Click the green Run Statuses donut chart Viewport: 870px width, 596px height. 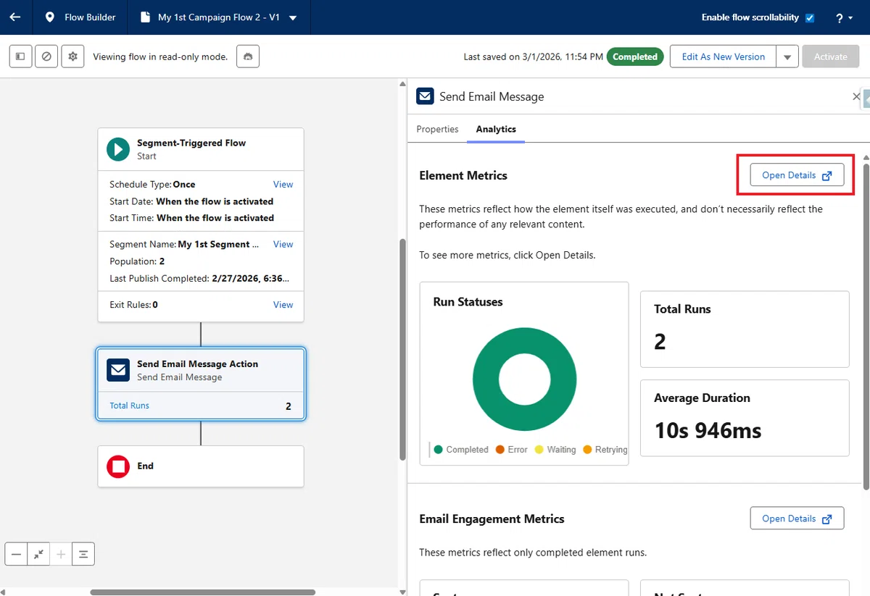point(524,379)
